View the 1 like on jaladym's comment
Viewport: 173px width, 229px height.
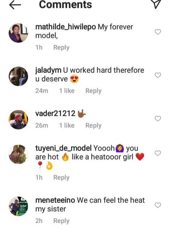[67, 91]
